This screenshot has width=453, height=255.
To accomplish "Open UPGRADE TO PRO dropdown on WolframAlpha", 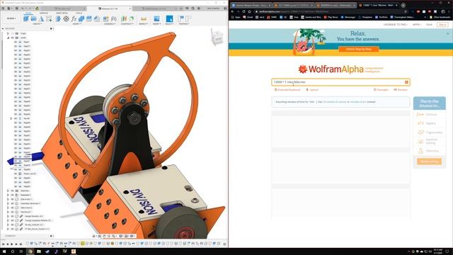I will [x=396, y=25].
